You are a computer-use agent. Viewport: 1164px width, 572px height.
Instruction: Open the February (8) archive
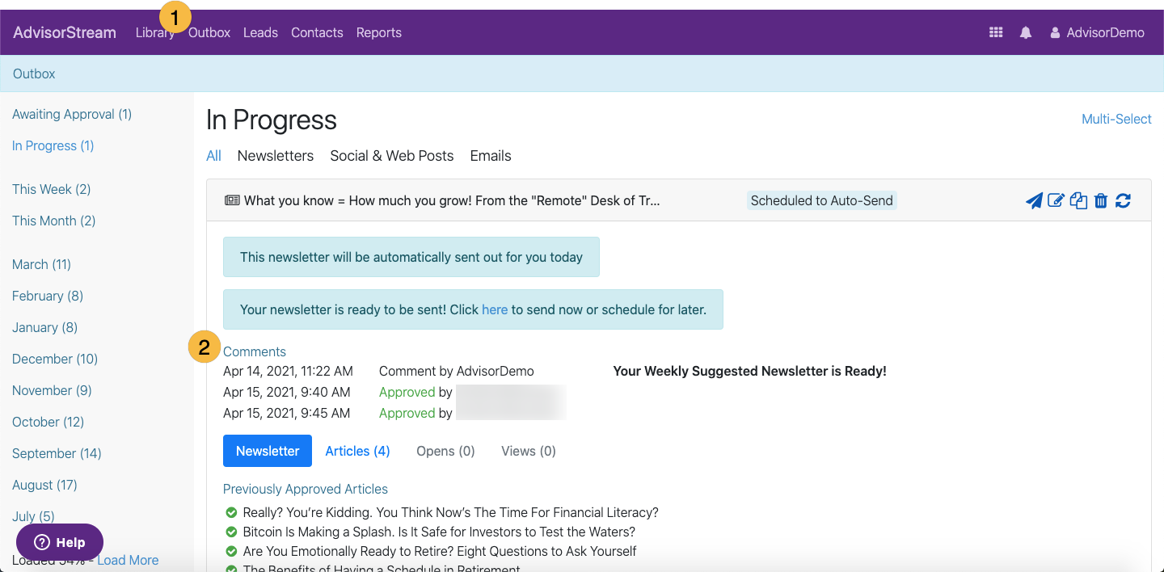[48, 296]
